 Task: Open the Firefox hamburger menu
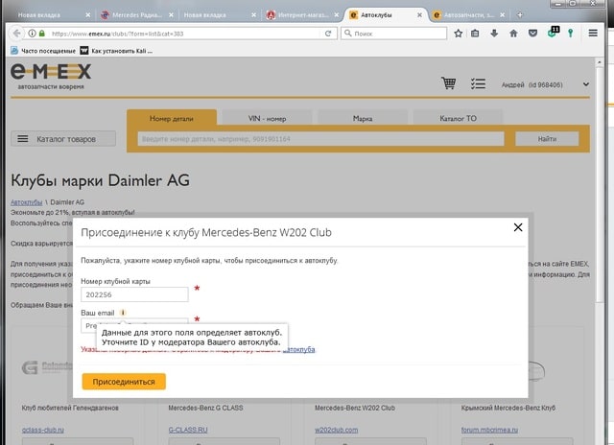click(x=593, y=34)
